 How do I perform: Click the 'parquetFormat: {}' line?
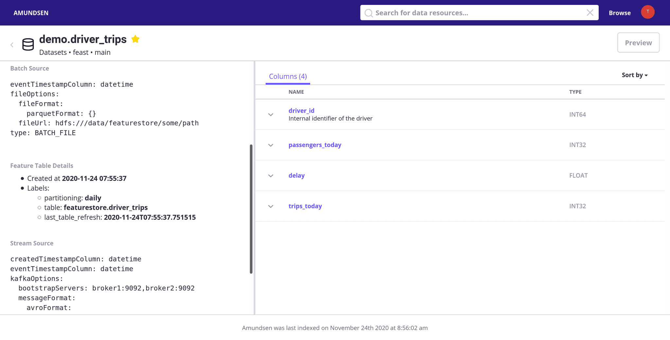[61, 114]
